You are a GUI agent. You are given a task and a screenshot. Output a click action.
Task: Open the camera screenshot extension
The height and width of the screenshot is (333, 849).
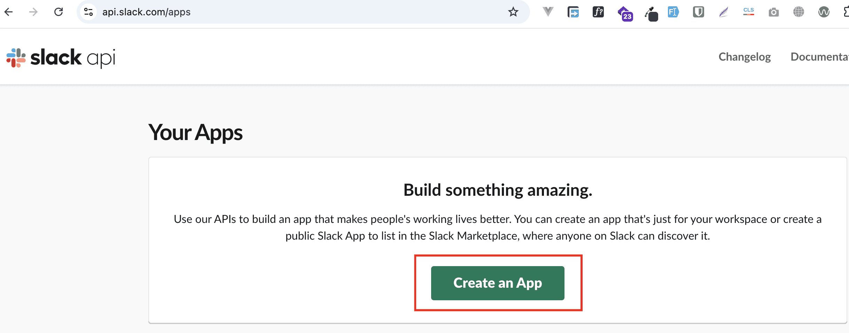pyautogui.click(x=774, y=13)
